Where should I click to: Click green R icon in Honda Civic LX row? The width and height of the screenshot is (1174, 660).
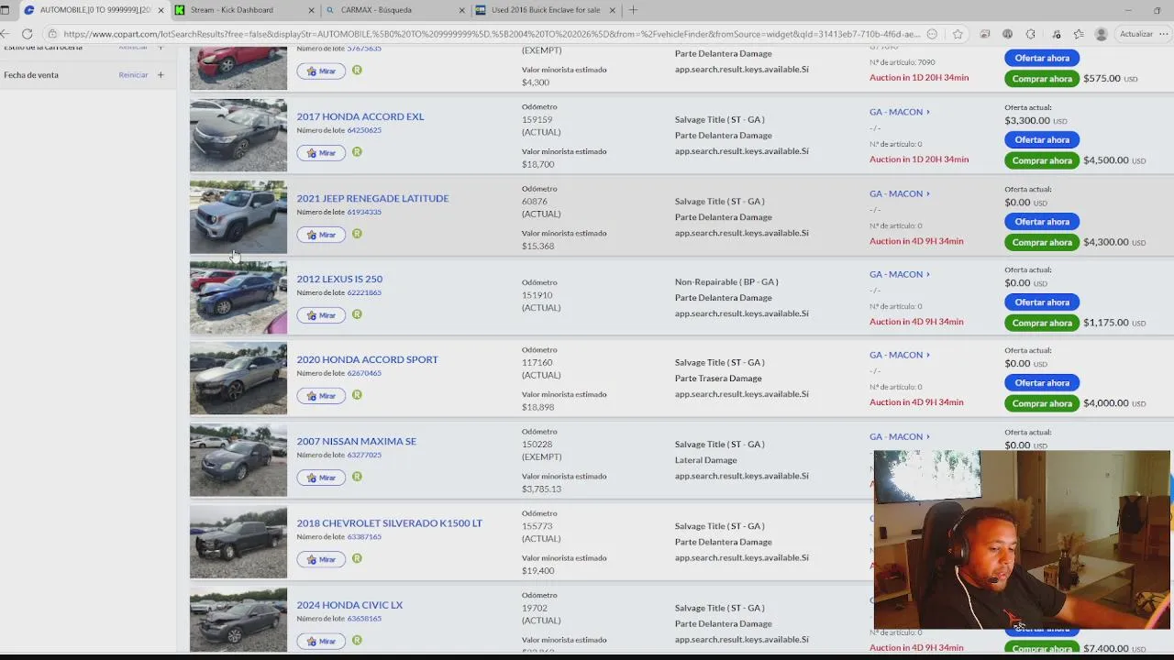pyautogui.click(x=357, y=640)
